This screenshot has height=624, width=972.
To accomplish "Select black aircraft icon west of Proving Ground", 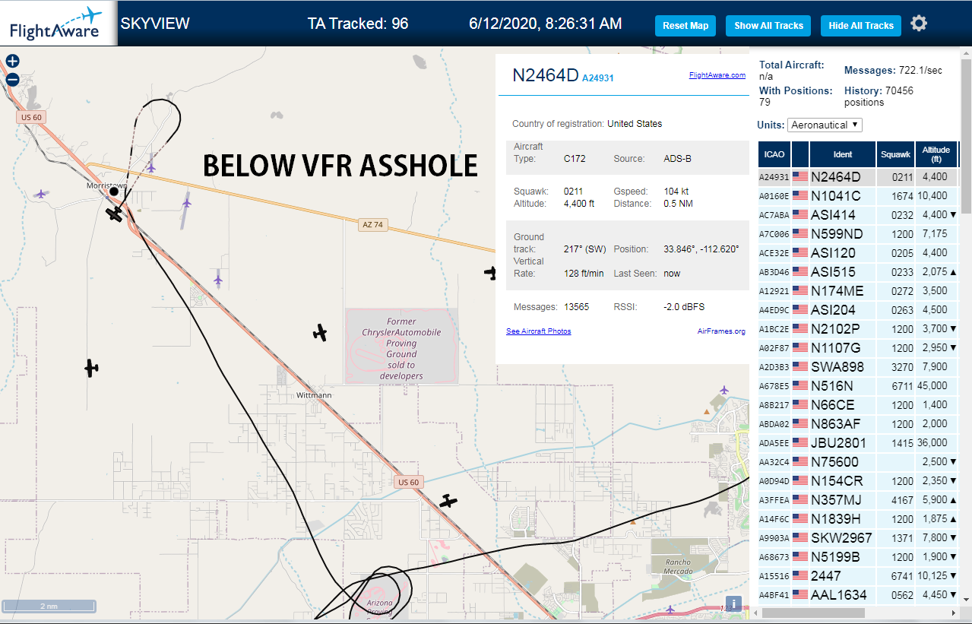I will tap(321, 332).
